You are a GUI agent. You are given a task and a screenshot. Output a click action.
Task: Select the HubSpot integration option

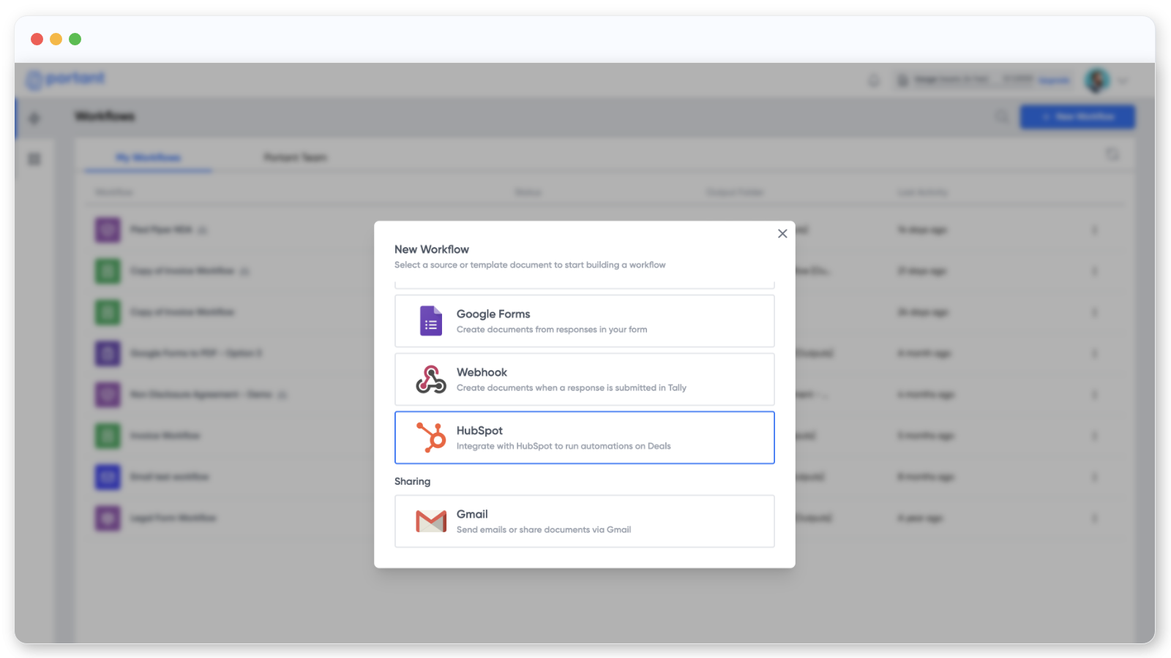[x=585, y=437]
